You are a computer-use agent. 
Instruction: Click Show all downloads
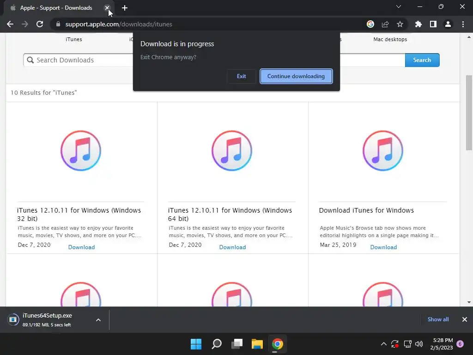tap(438, 319)
